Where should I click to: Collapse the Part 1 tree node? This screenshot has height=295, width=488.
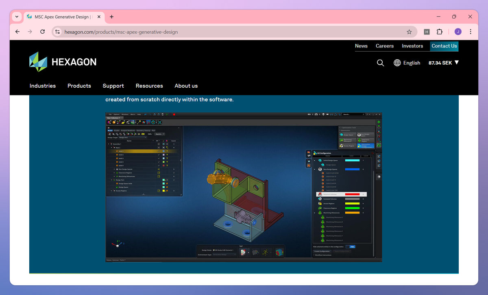point(111,148)
